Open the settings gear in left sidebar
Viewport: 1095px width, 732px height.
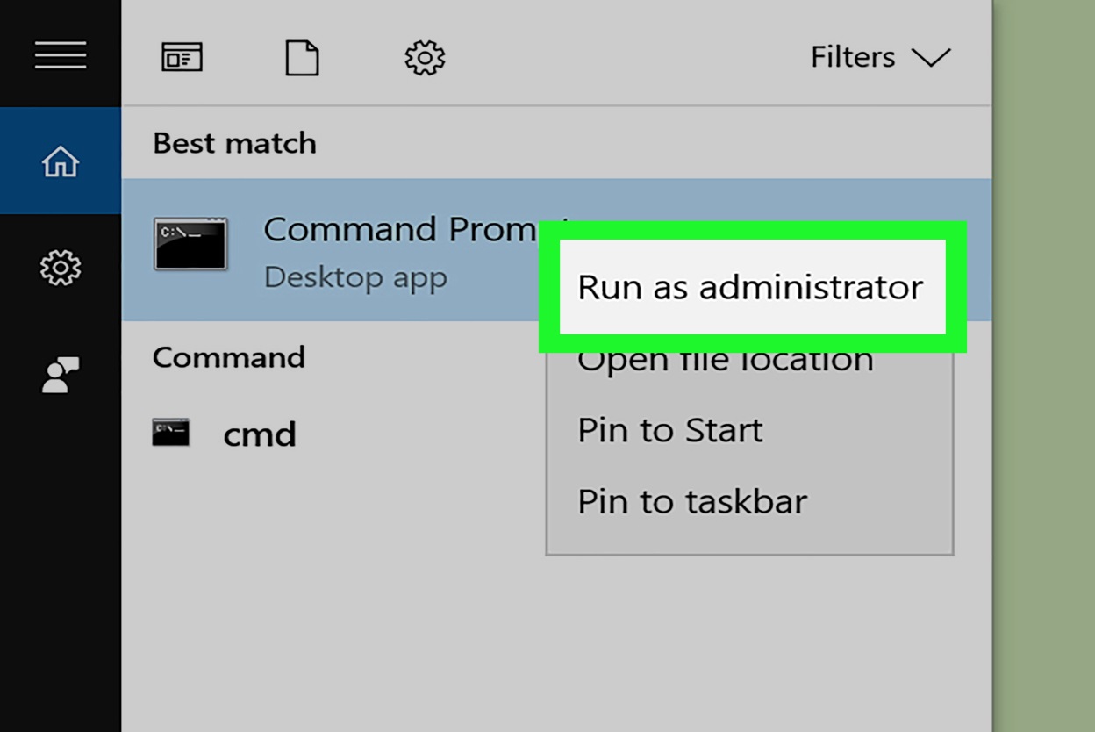(61, 268)
